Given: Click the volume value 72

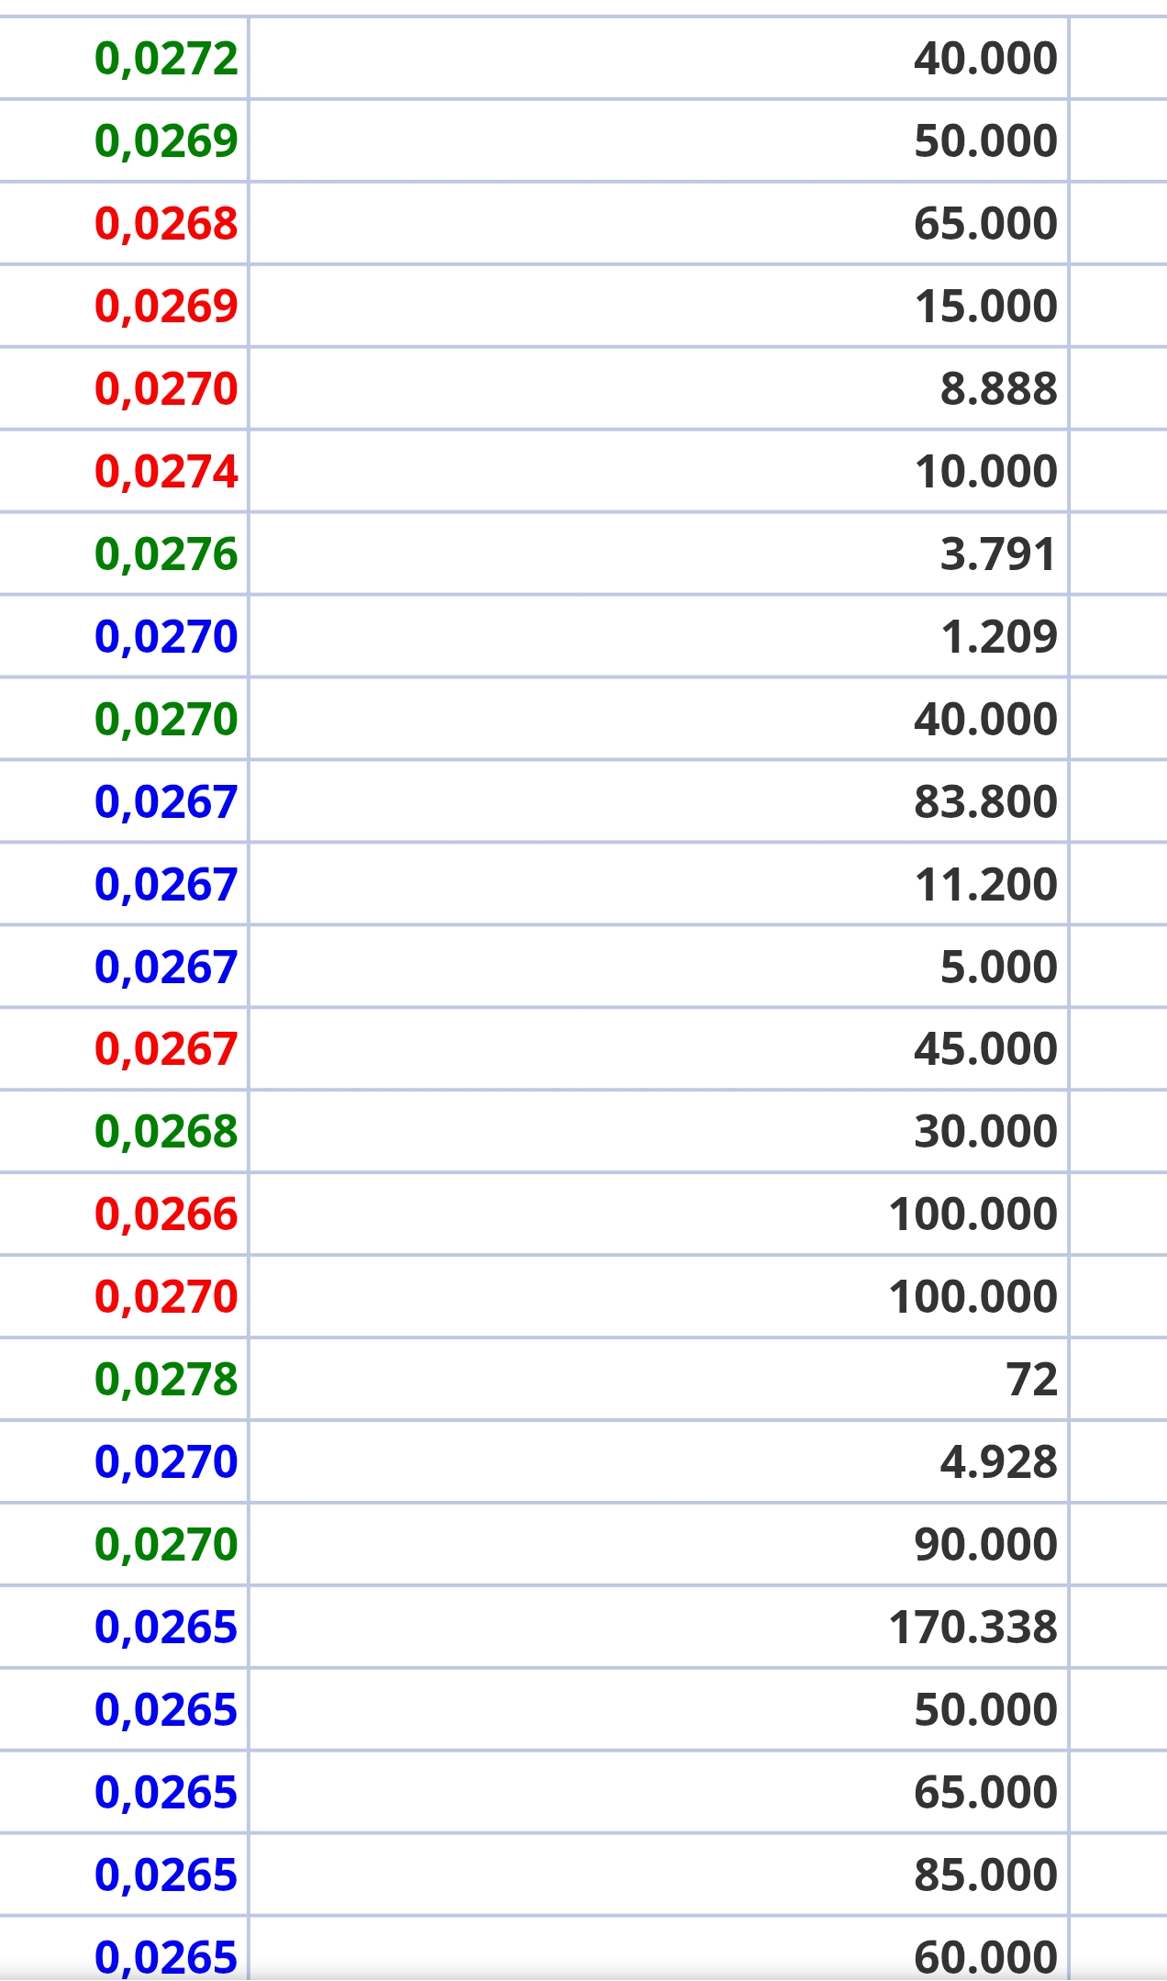Looking at the screenshot, I should click(1031, 1379).
